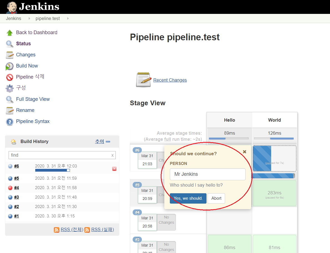
Task: Click the Recent Changes link
Action: tap(170, 80)
